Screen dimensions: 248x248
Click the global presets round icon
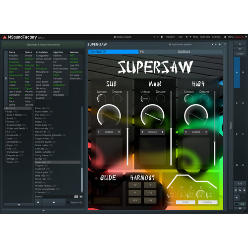(162, 37)
